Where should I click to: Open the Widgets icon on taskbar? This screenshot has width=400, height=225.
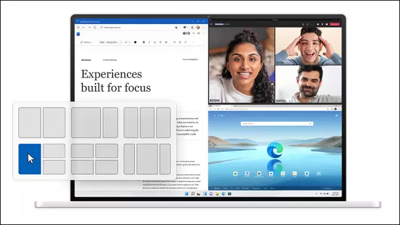point(205,194)
